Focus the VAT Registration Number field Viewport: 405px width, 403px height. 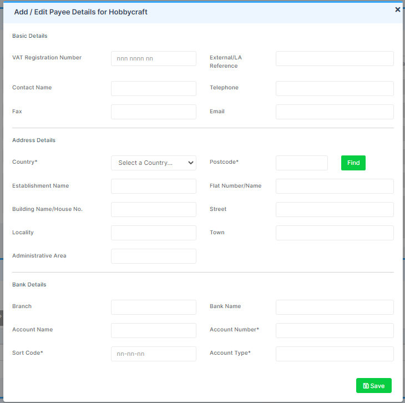(x=154, y=58)
